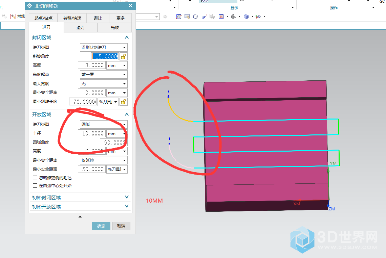The image size is (386, 258).
Task: Enable the 忽略修剪侧的毛坯 checkbox
Action: point(35,178)
